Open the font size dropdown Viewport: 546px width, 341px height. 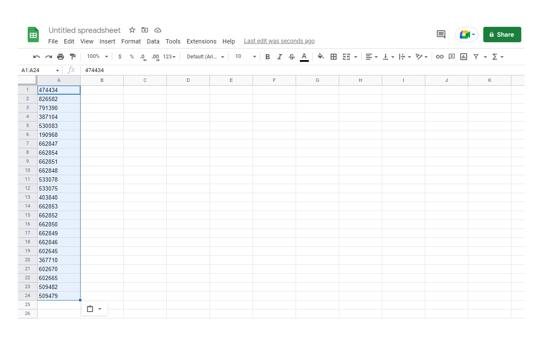246,57
